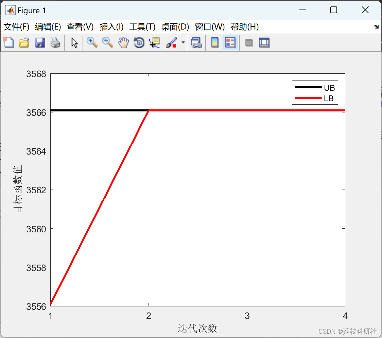382x338 pixels.
Task: Select the Pan hand tool
Action: point(123,42)
